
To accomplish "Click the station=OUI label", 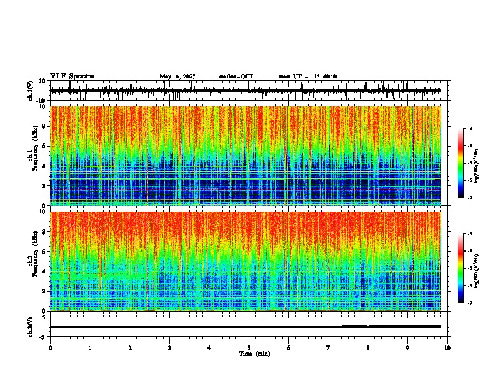I will (235, 76).
